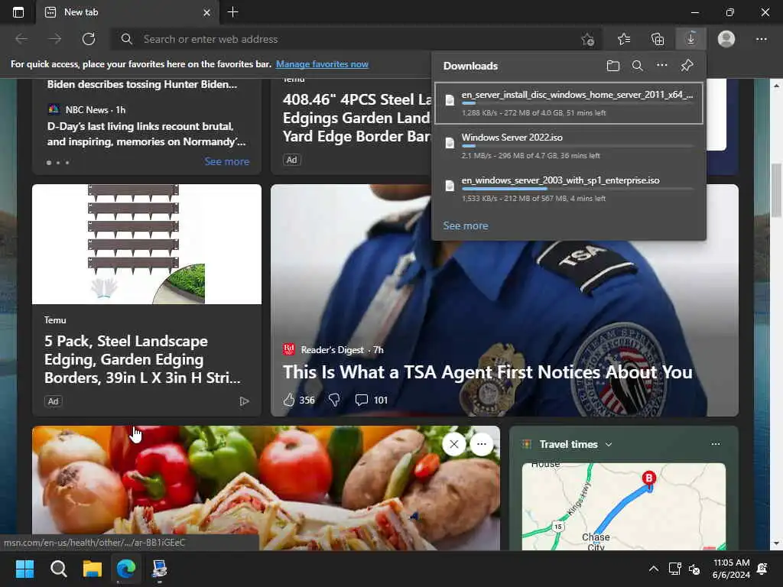This screenshot has width=783, height=587.
Task: Dismiss the food article card with X
Action: pos(454,444)
